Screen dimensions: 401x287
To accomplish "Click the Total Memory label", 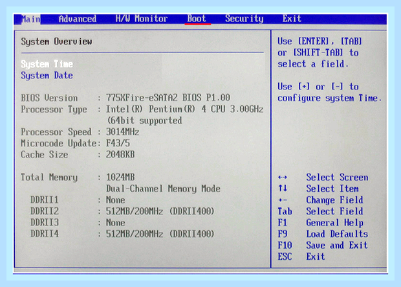I will tap(49, 178).
